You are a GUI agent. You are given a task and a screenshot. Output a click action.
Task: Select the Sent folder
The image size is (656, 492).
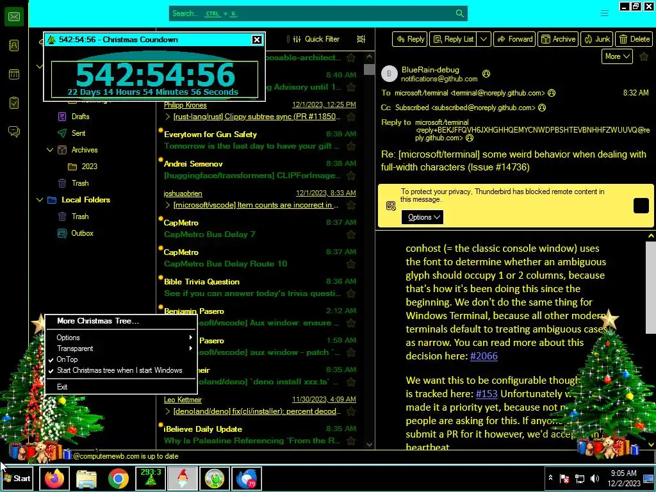click(x=78, y=133)
